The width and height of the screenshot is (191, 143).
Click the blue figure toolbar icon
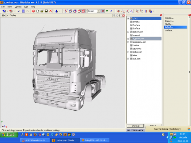point(146,11)
